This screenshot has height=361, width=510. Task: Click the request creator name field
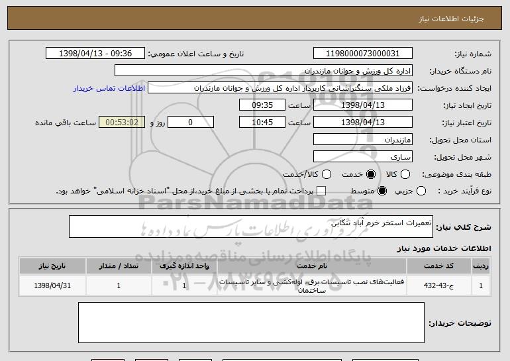point(280,88)
